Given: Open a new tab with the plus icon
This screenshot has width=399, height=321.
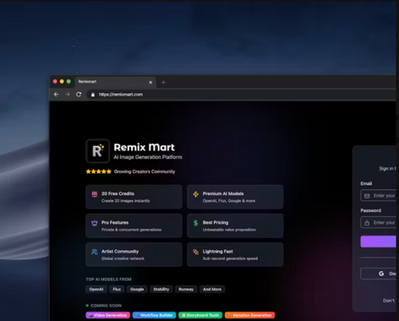Looking at the screenshot, I should (163, 82).
